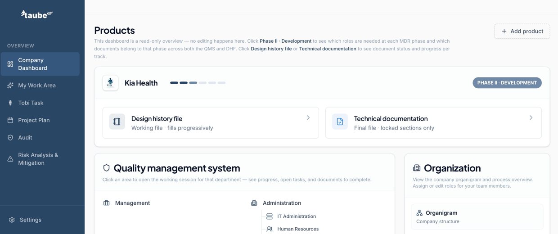Image resolution: width=558 pixels, height=234 pixels.
Task: Click 'Working file · fills progressively' subtitle
Action: [172, 128]
